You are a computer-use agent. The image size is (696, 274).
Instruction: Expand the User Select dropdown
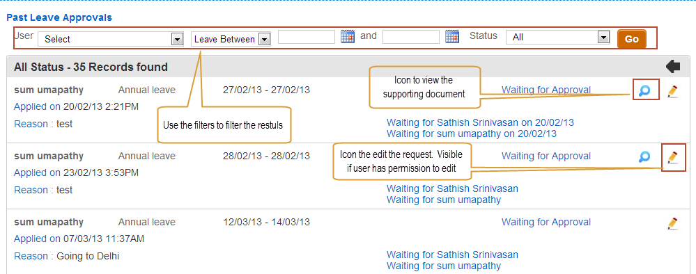click(x=111, y=39)
